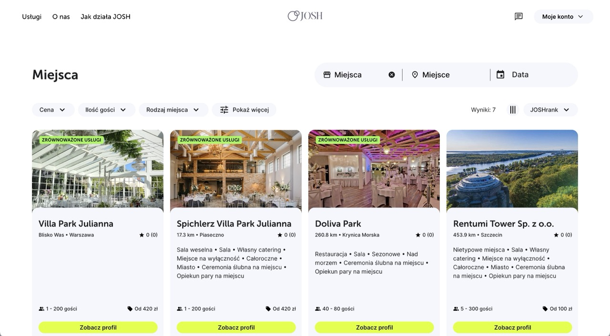Expand the Cena filter dropdown
Image resolution: width=610 pixels, height=336 pixels.
[x=53, y=110]
